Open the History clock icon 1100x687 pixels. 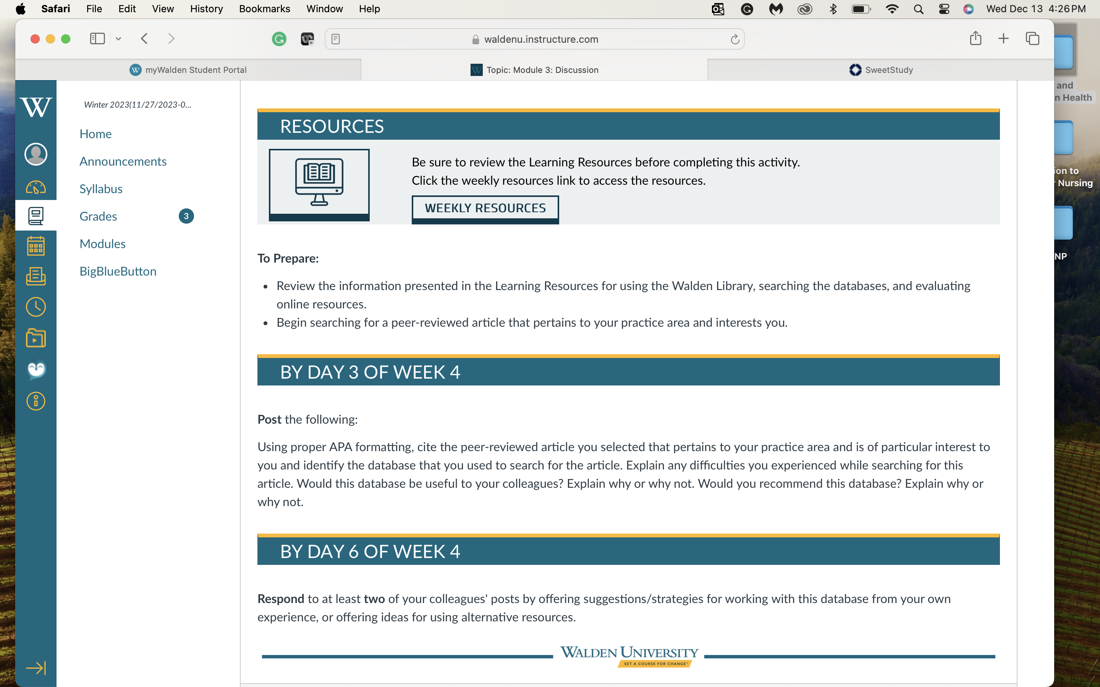click(36, 307)
